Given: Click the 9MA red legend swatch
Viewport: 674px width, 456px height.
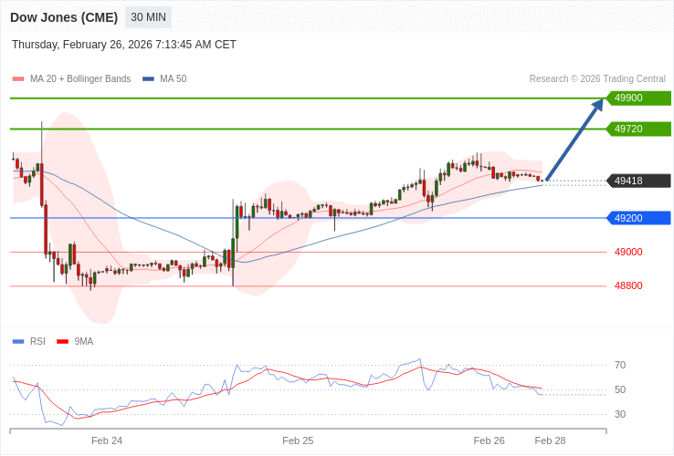Looking at the screenshot, I should pyautogui.click(x=63, y=342).
